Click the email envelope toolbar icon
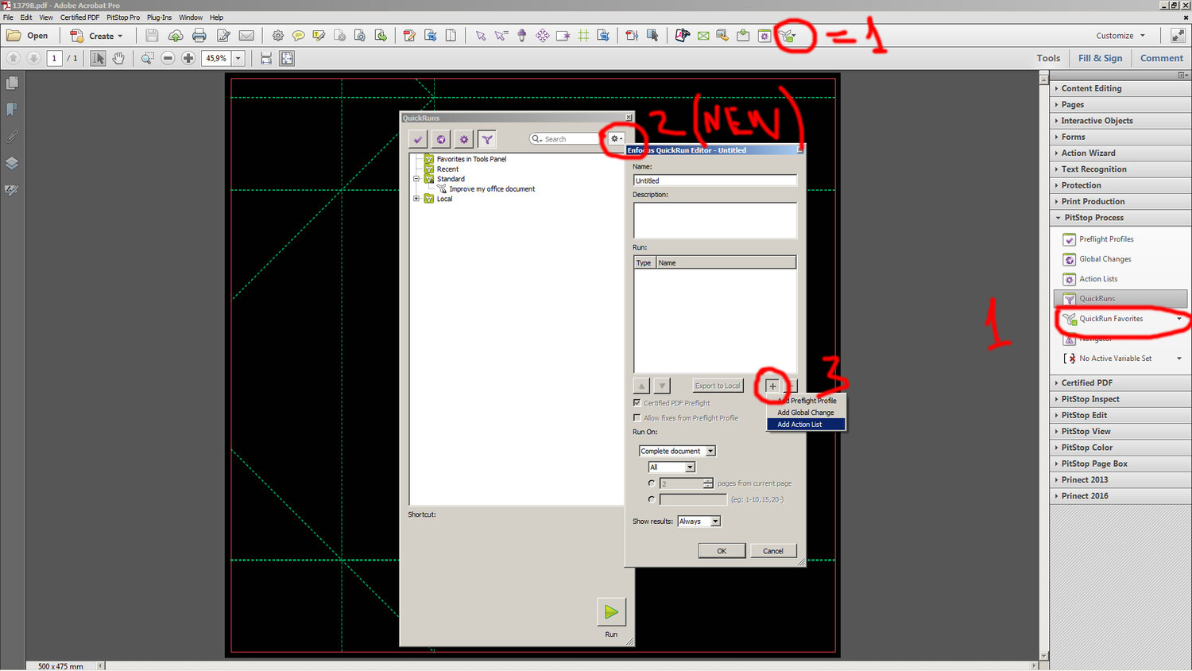Image resolution: width=1192 pixels, height=671 pixels. tap(246, 36)
